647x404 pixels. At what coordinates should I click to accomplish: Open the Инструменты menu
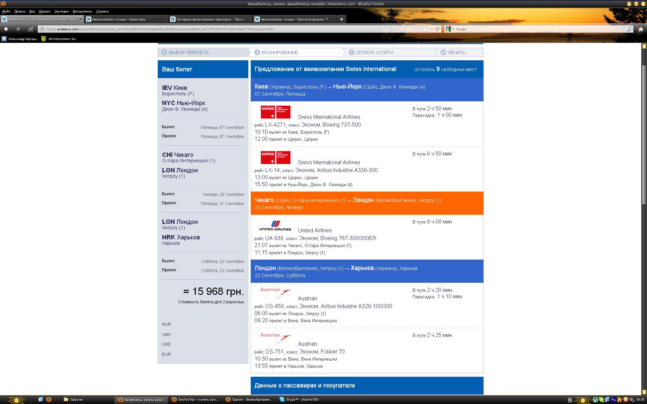click(x=82, y=11)
